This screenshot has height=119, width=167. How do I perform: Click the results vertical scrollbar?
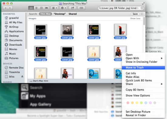point(144,21)
